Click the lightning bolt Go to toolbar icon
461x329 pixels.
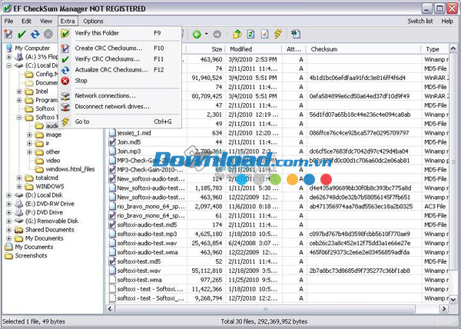(278, 34)
